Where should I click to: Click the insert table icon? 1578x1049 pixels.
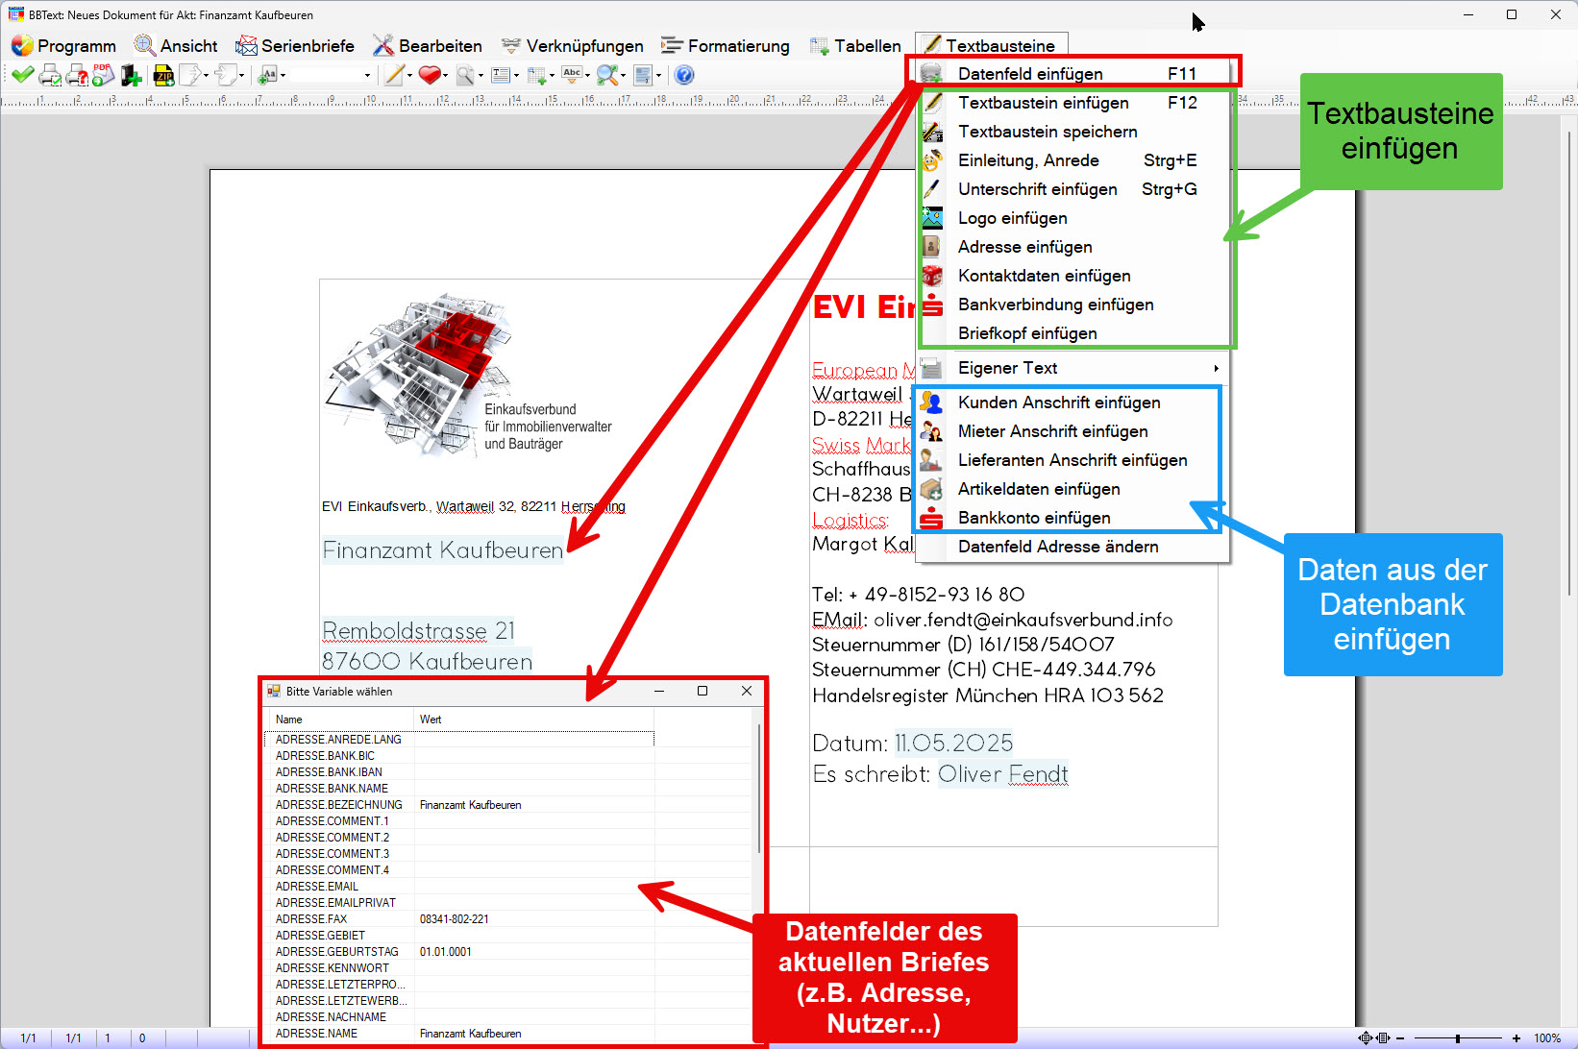[x=536, y=75]
